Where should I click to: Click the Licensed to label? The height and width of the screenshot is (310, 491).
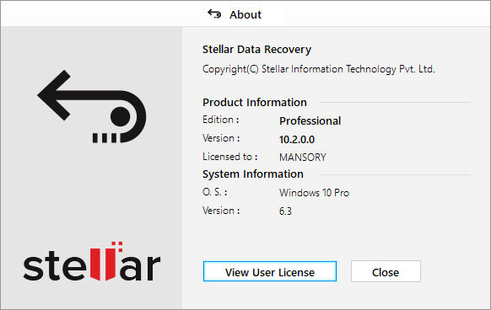(x=230, y=157)
